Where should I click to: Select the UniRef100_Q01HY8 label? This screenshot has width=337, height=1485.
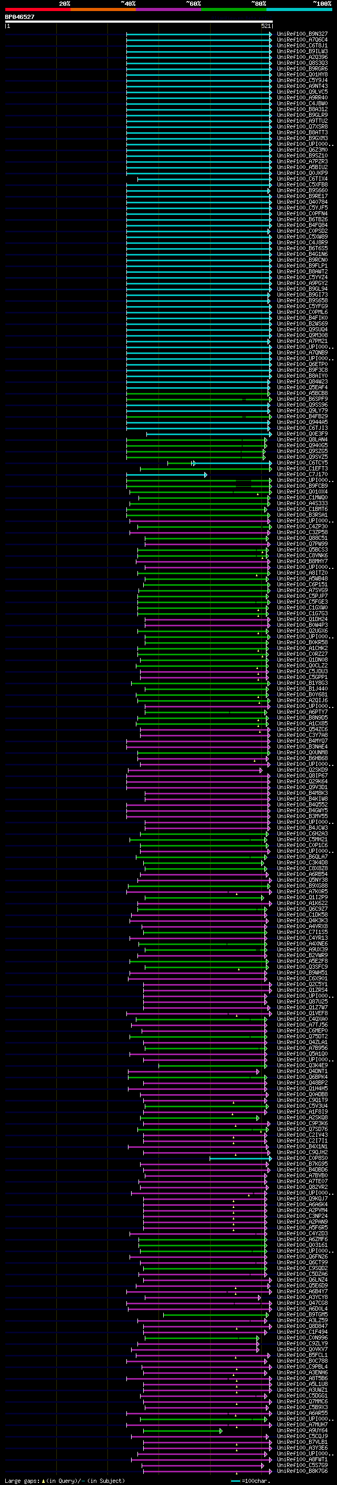[x=302, y=74]
